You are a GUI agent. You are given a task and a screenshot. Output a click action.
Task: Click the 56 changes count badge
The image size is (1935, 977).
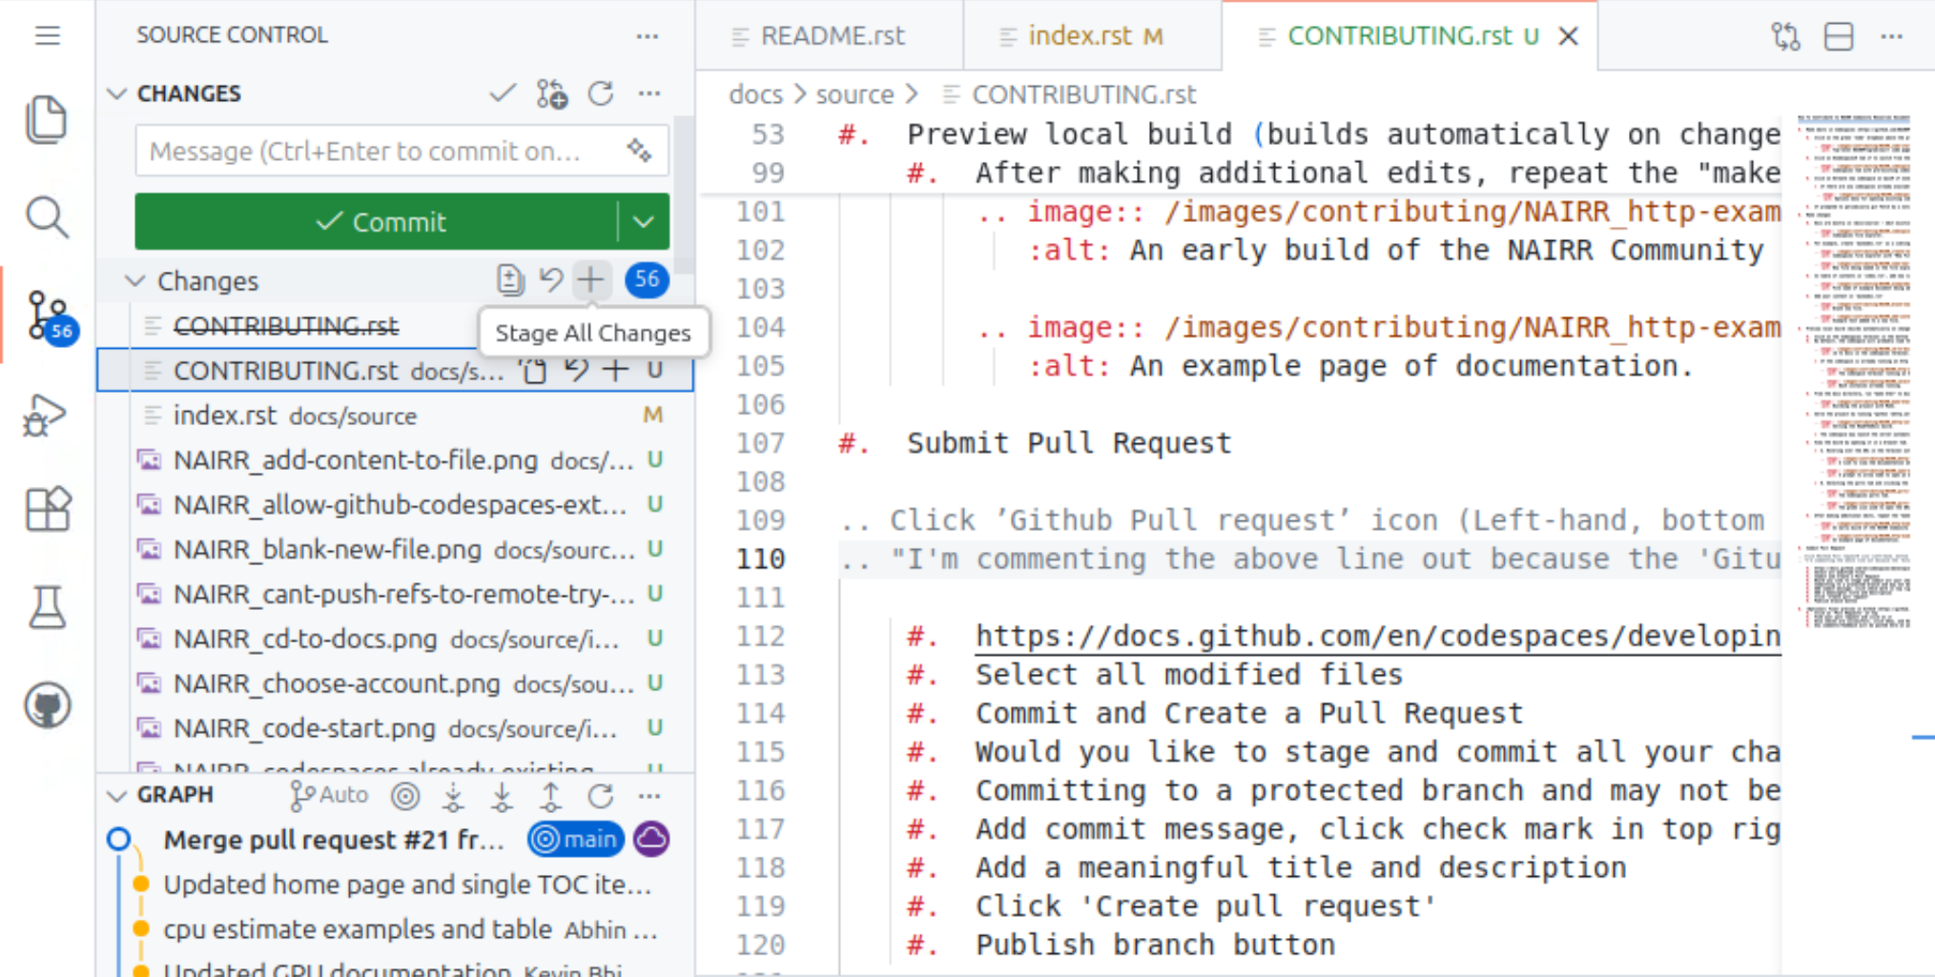point(647,279)
